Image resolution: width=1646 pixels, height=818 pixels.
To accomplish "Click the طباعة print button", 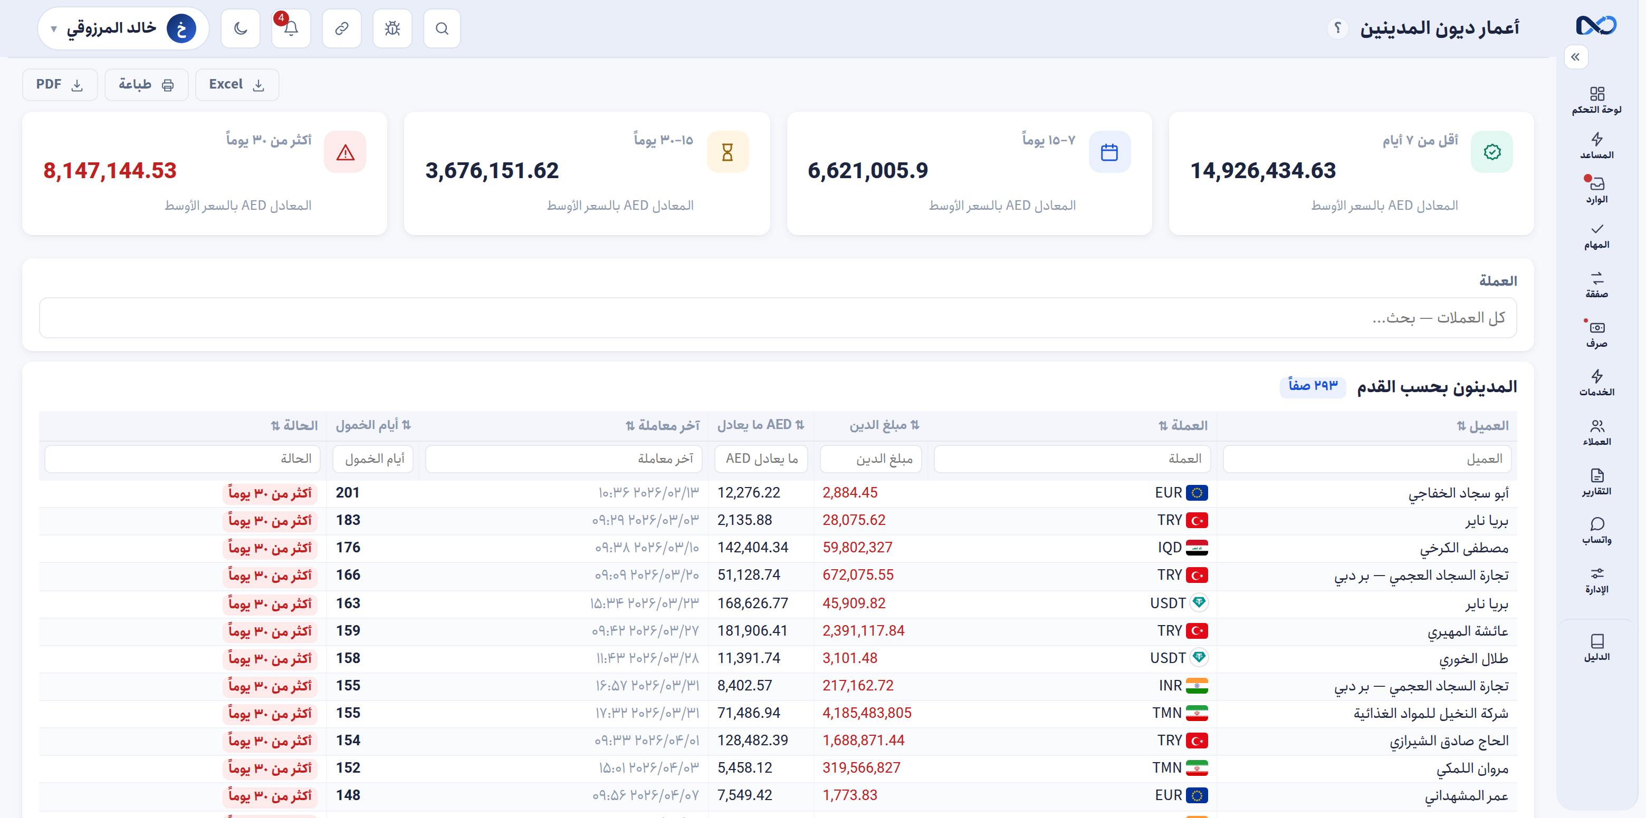I will click(146, 85).
